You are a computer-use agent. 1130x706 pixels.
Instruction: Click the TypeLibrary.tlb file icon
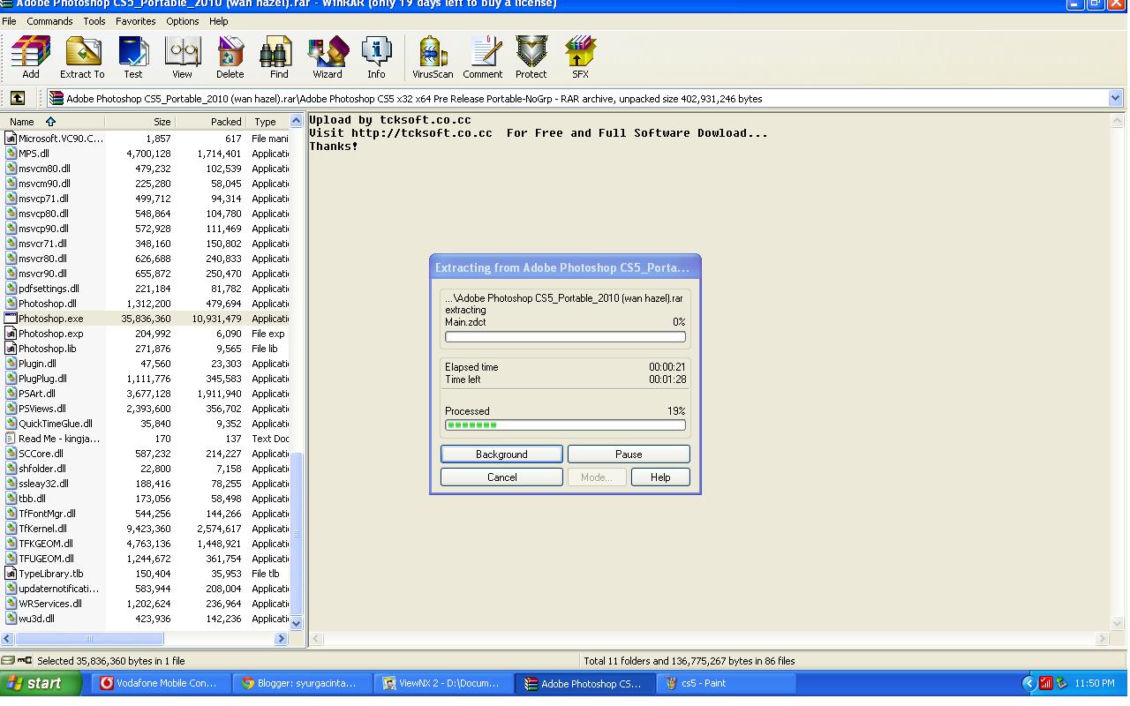click(x=11, y=574)
